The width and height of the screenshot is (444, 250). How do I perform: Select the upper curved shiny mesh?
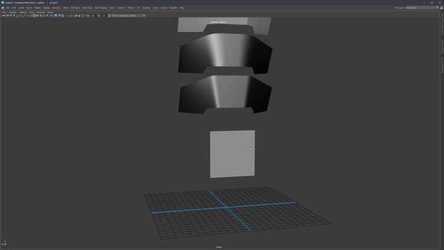(225, 53)
